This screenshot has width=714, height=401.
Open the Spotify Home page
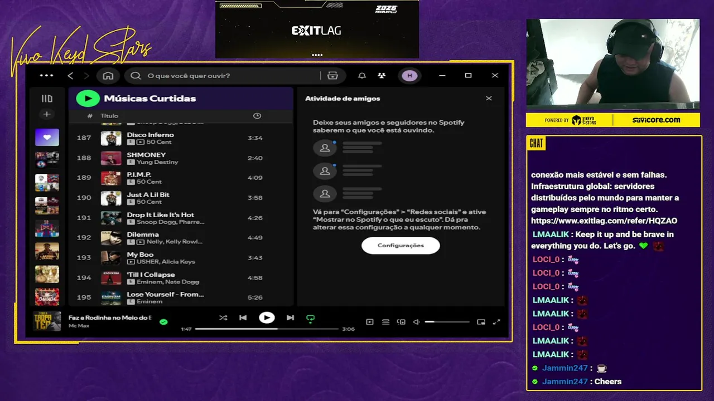[108, 76]
